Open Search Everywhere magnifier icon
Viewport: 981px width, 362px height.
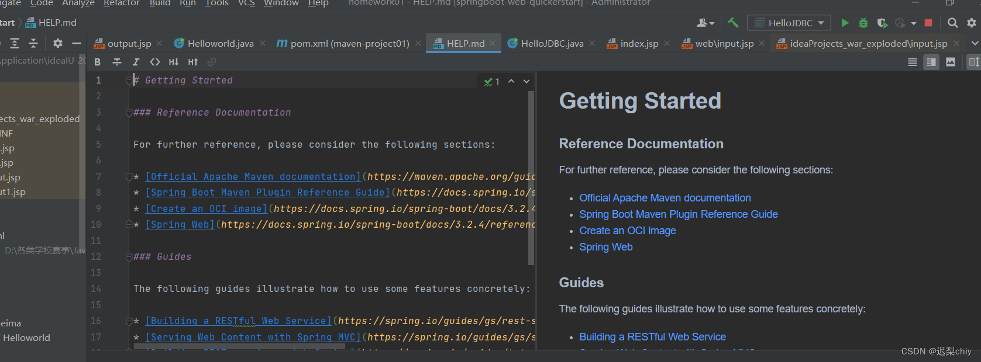[953, 23]
